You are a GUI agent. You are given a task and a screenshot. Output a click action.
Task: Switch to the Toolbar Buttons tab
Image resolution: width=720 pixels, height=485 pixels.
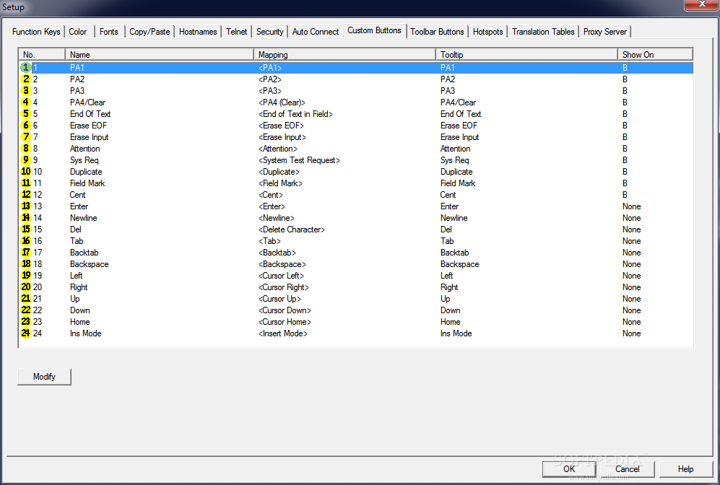(437, 32)
